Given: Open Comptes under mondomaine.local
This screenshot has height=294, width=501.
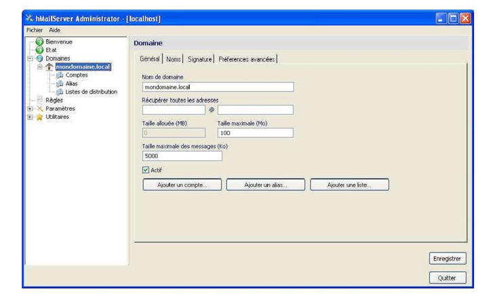Looking at the screenshot, I should click(x=77, y=75).
